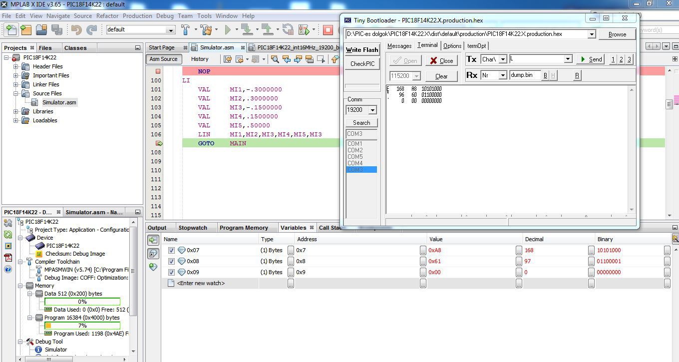This screenshot has height=362, width=679.
Task: Click the New File toolbar icon
Action: click(10, 30)
